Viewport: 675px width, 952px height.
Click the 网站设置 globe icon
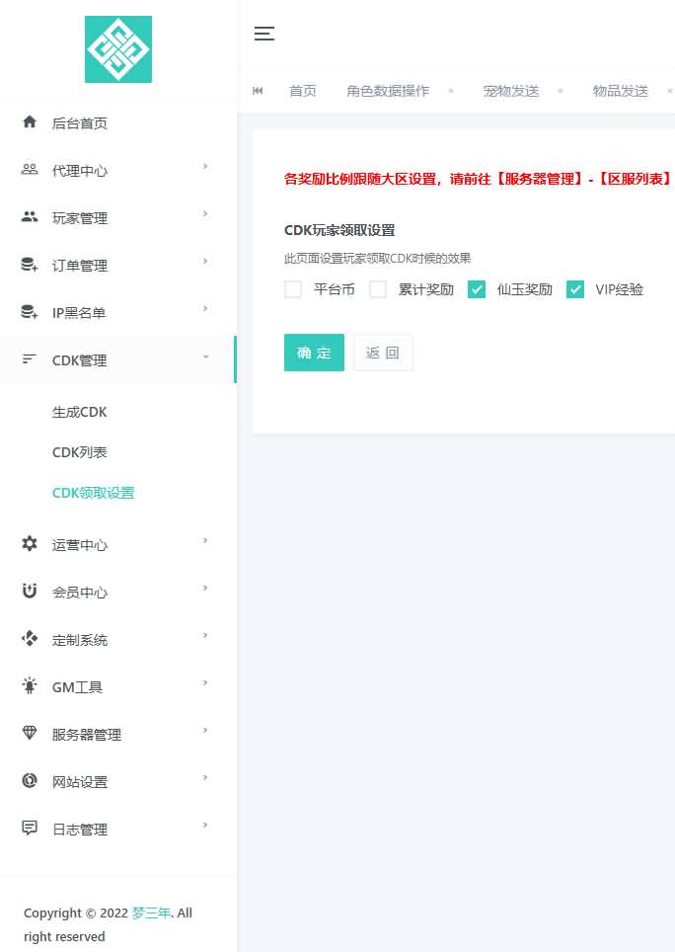pyautogui.click(x=29, y=780)
